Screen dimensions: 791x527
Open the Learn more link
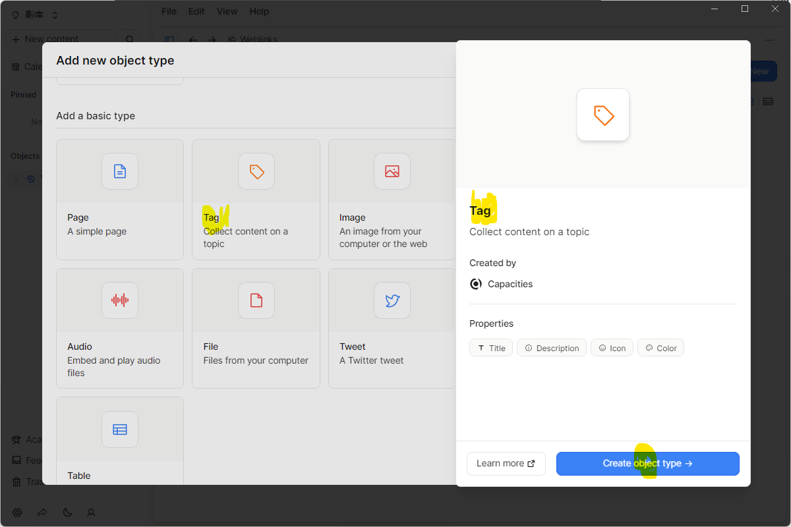pos(506,463)
